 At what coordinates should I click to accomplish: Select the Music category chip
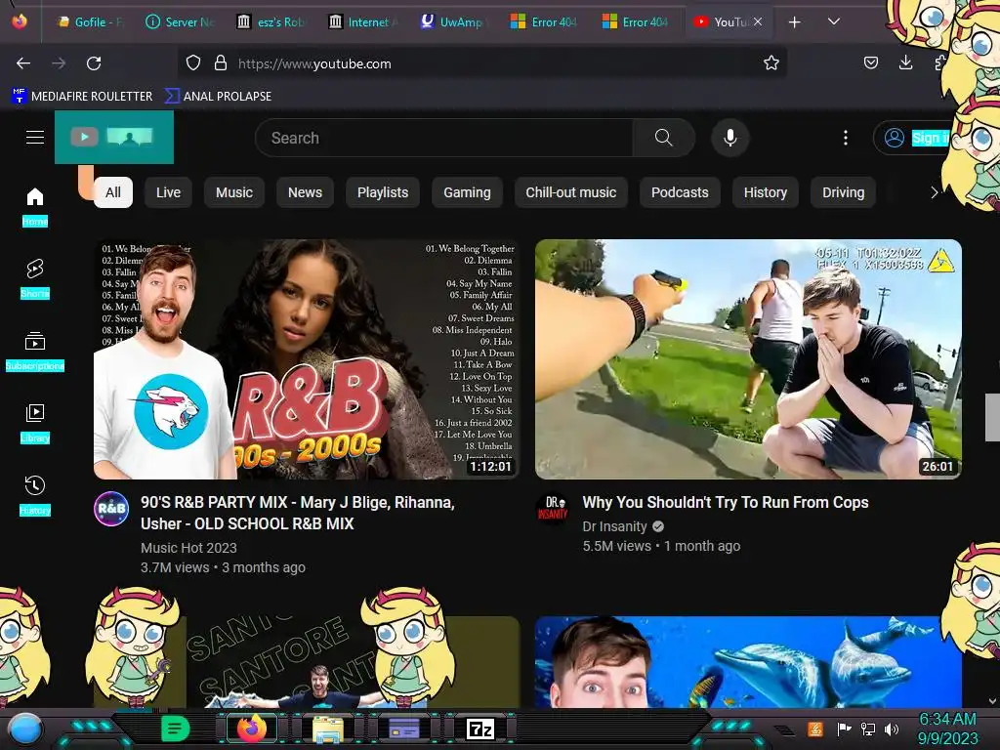[234, 192]
